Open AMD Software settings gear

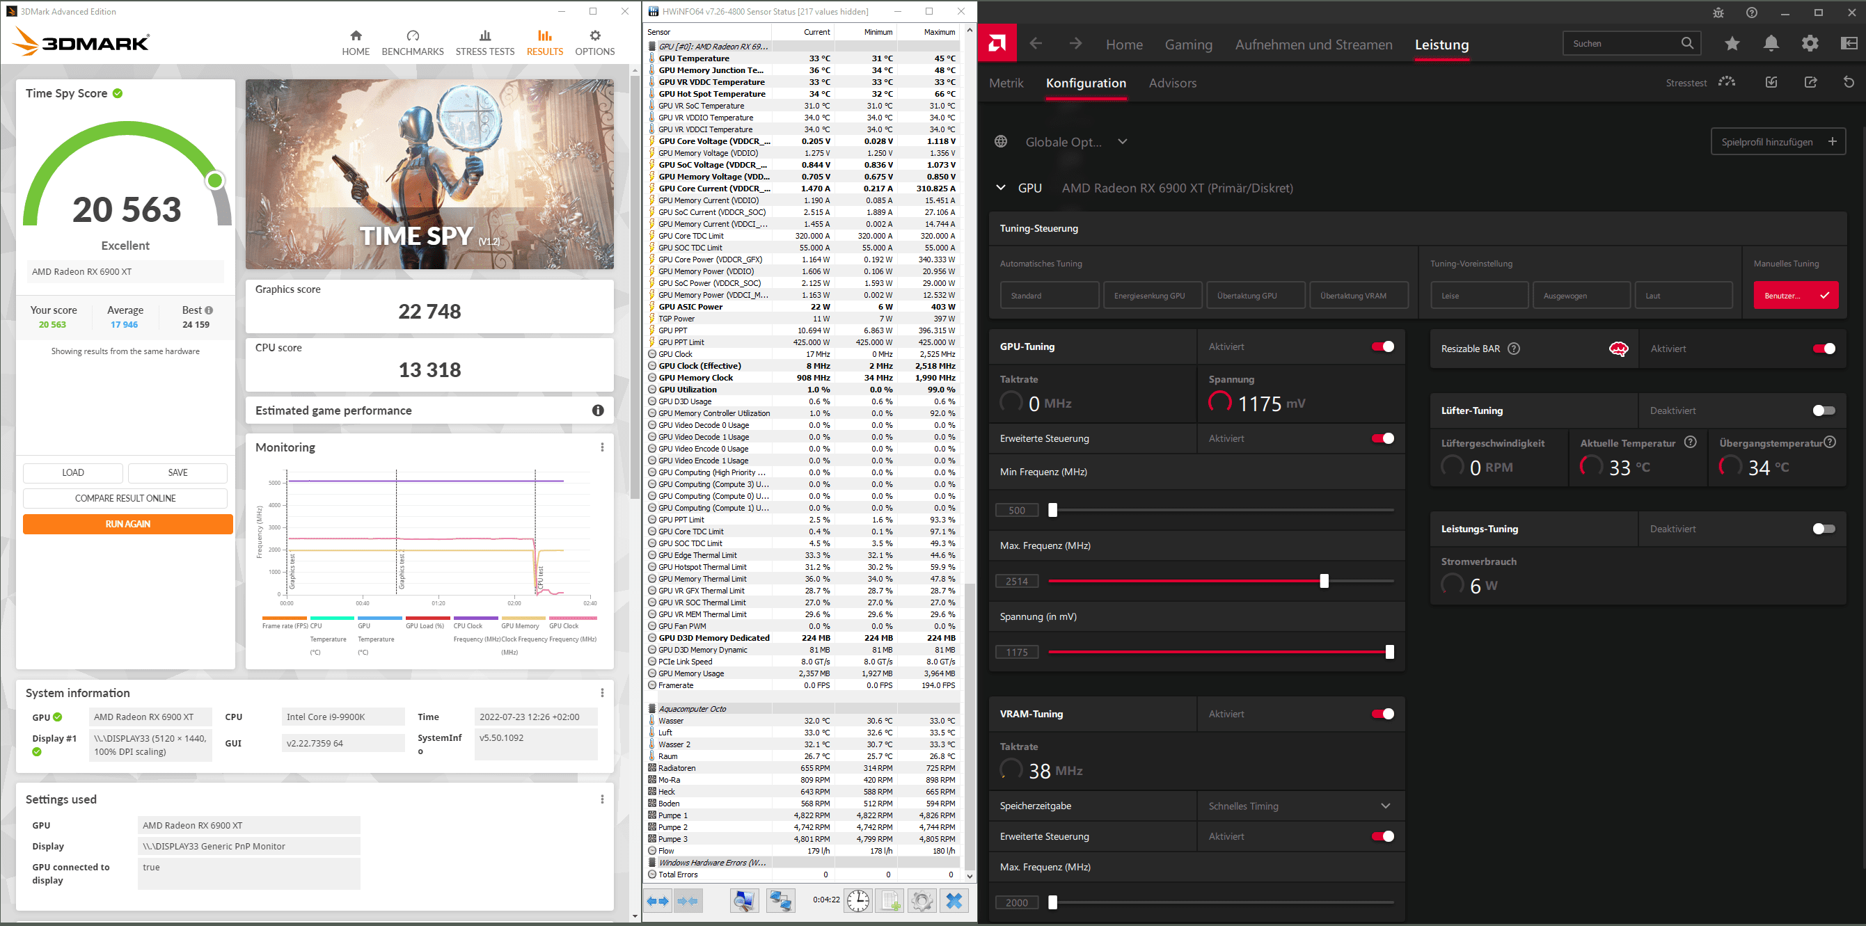click(x=1810, y=43)
